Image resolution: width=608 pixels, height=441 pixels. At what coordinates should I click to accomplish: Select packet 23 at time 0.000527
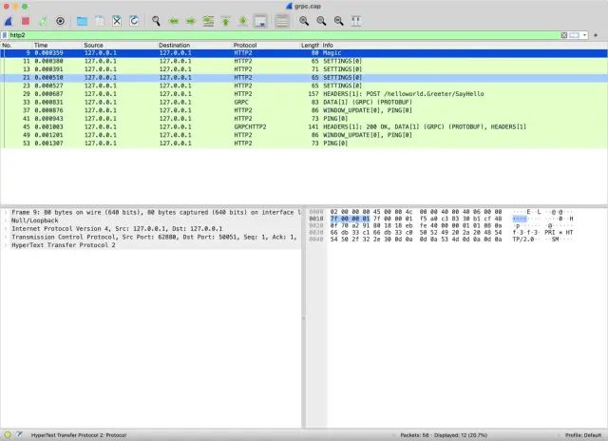coord(304,86)
